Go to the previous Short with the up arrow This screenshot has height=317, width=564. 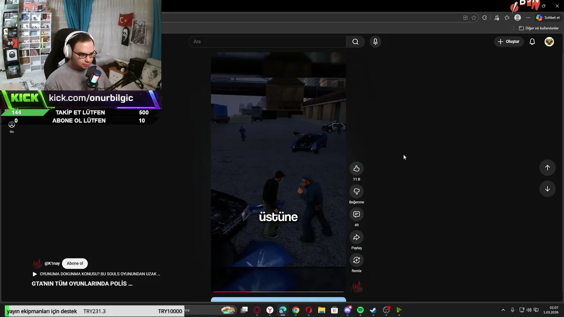pyautogui.click(x=547, y=168)
